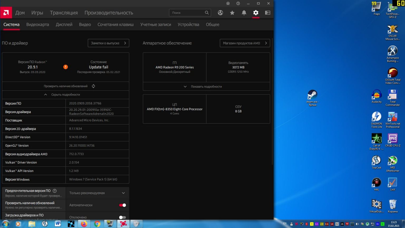
Task: Open TechPowerUp GPU-Z desktop icon
Action: (393, 10)
